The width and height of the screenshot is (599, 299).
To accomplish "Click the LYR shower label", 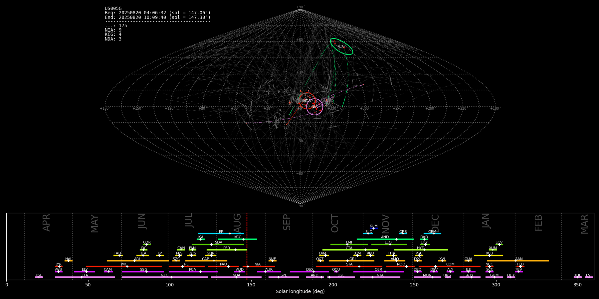I will tap(59, 264).
